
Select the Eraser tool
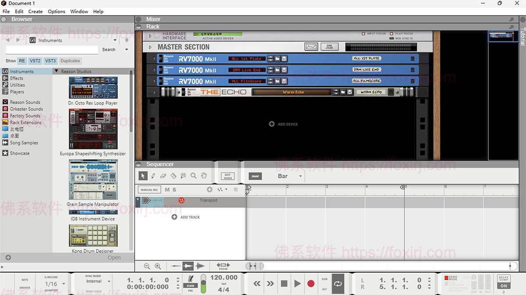tap(163, 176)
